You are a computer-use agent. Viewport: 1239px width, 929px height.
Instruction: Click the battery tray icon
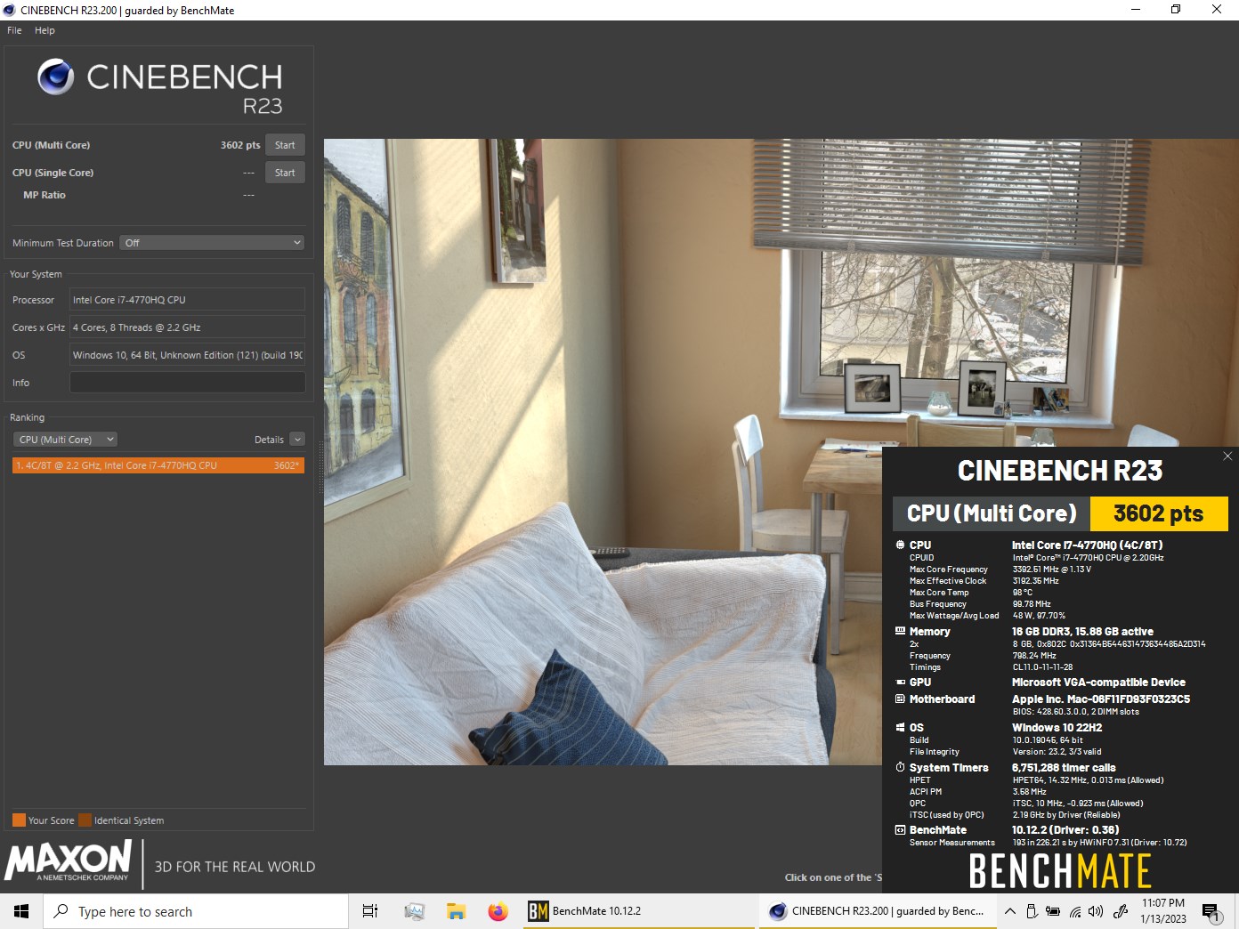click(1053, 911)
